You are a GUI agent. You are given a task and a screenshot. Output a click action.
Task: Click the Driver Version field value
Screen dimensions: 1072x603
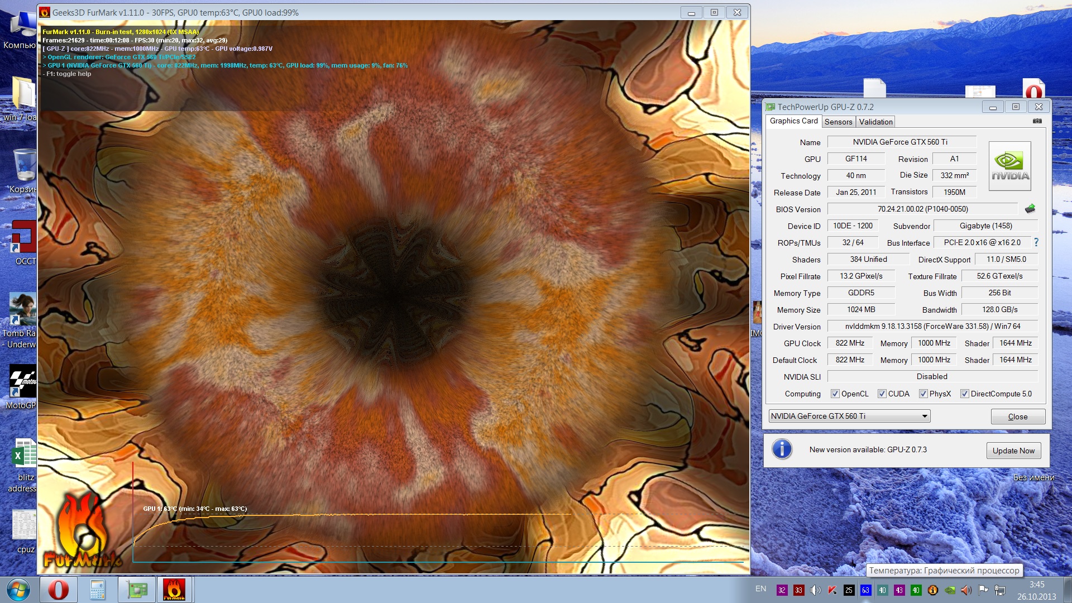pos(932,326)
